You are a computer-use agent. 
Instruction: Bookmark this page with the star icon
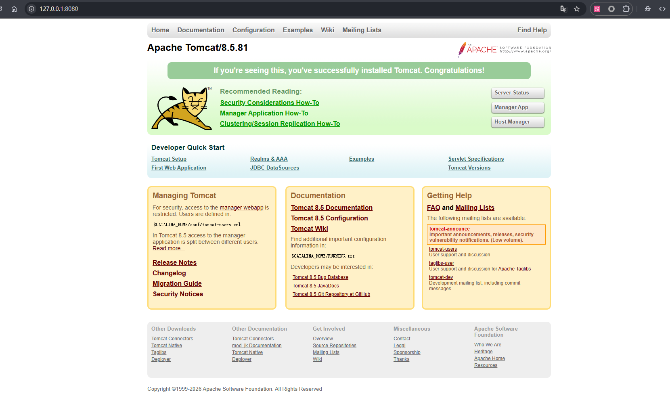point(577,9)
